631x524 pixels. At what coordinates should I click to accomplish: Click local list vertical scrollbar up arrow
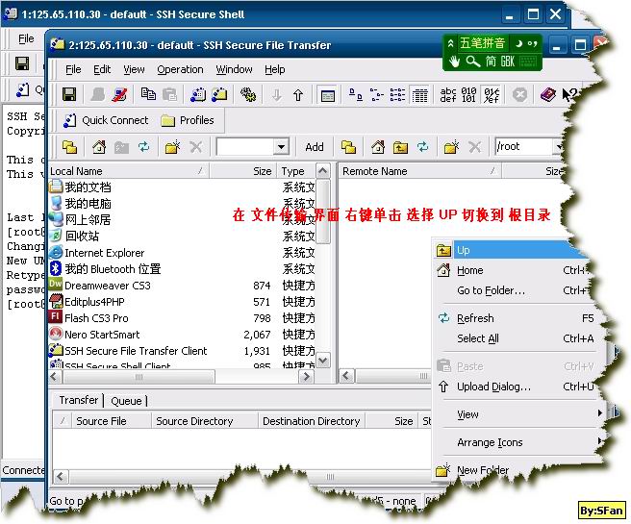(323, 171)
